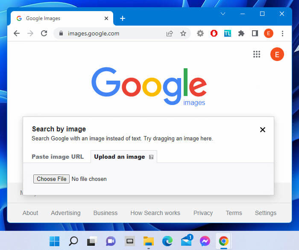The height and width of the screenshot is (250, 299).
Task: Open How Search works link
Action: 155,213
